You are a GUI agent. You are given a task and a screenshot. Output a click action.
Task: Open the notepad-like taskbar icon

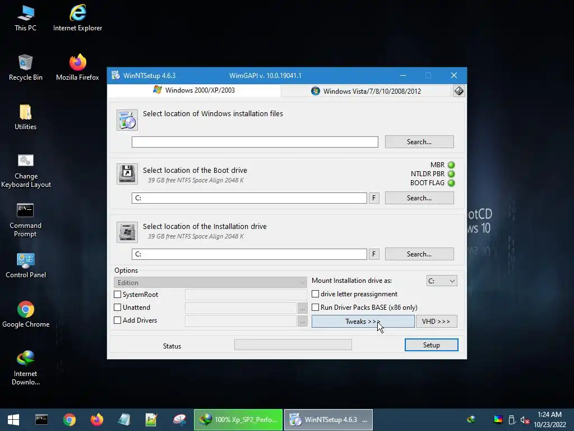[124, 420]
